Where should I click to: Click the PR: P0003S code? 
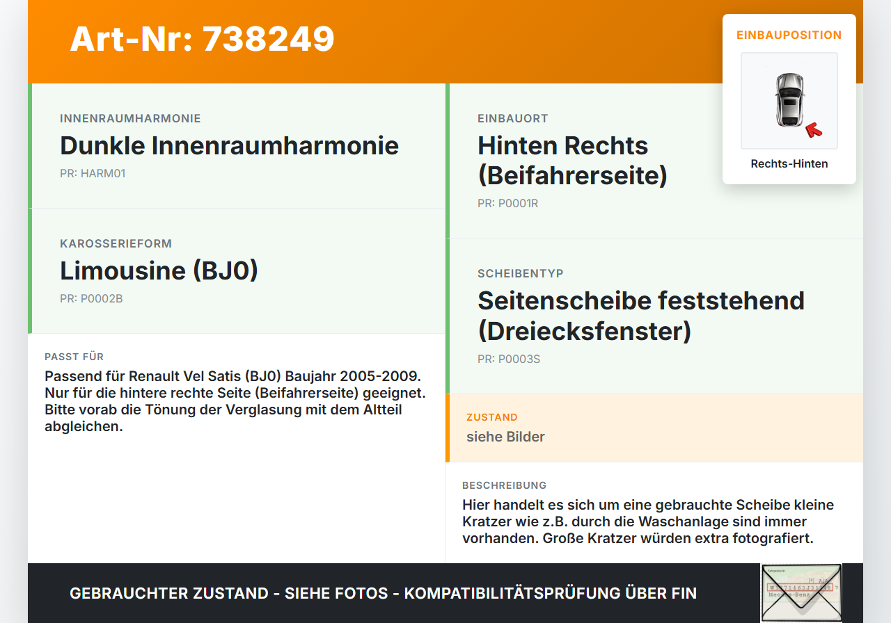tap(509, 359)
